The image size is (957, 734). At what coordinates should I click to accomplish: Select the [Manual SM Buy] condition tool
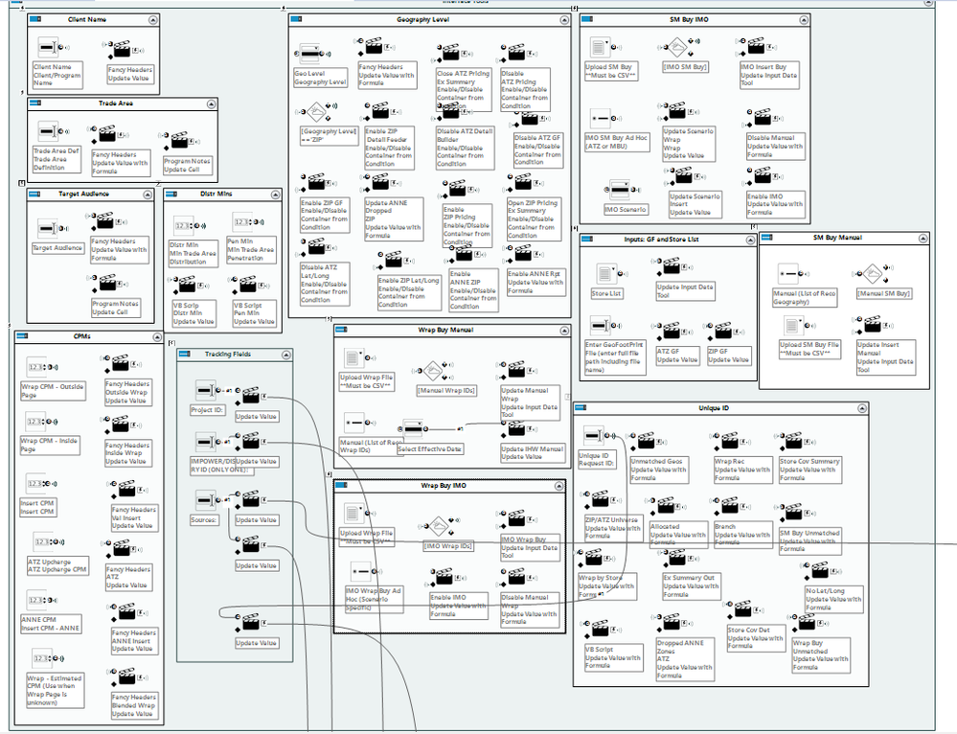point(873,273)
